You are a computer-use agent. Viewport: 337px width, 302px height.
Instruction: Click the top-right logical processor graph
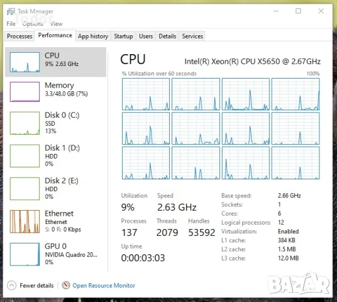click(296, 94)
